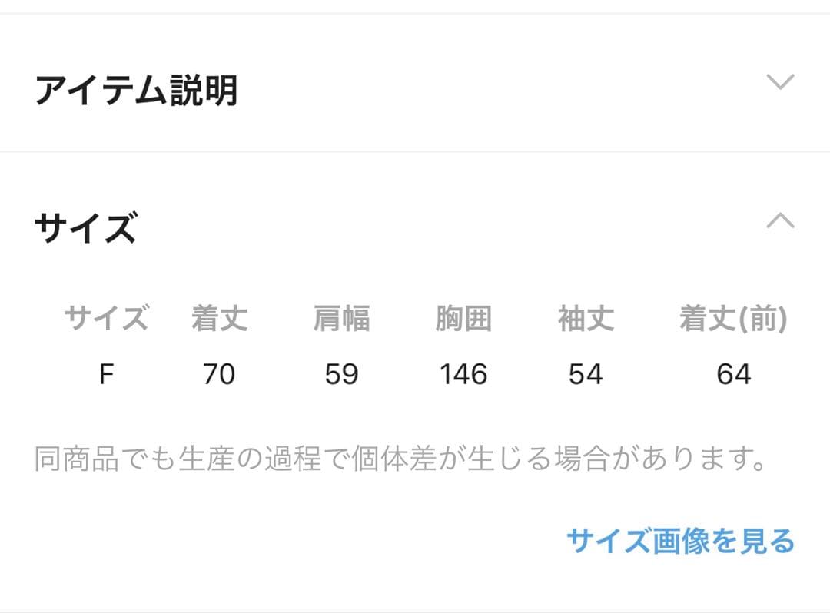Click the 着丈 value 70
The height and width of the screenshot is (613, 830).
click(219, 374)
